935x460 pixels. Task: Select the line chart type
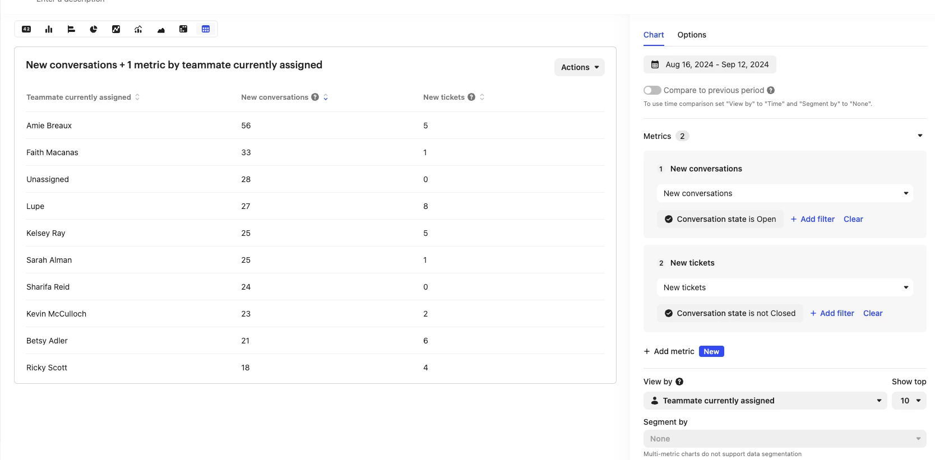tap(116, 29)
